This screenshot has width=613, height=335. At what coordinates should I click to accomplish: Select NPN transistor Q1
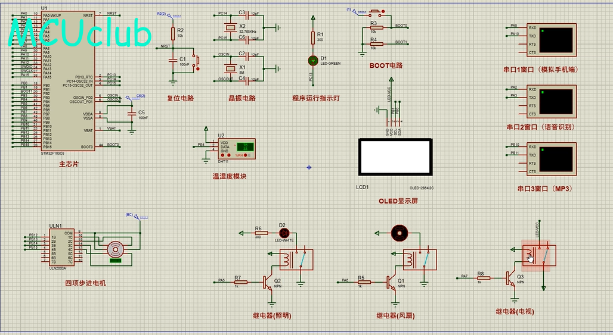[x=391, y=283]
